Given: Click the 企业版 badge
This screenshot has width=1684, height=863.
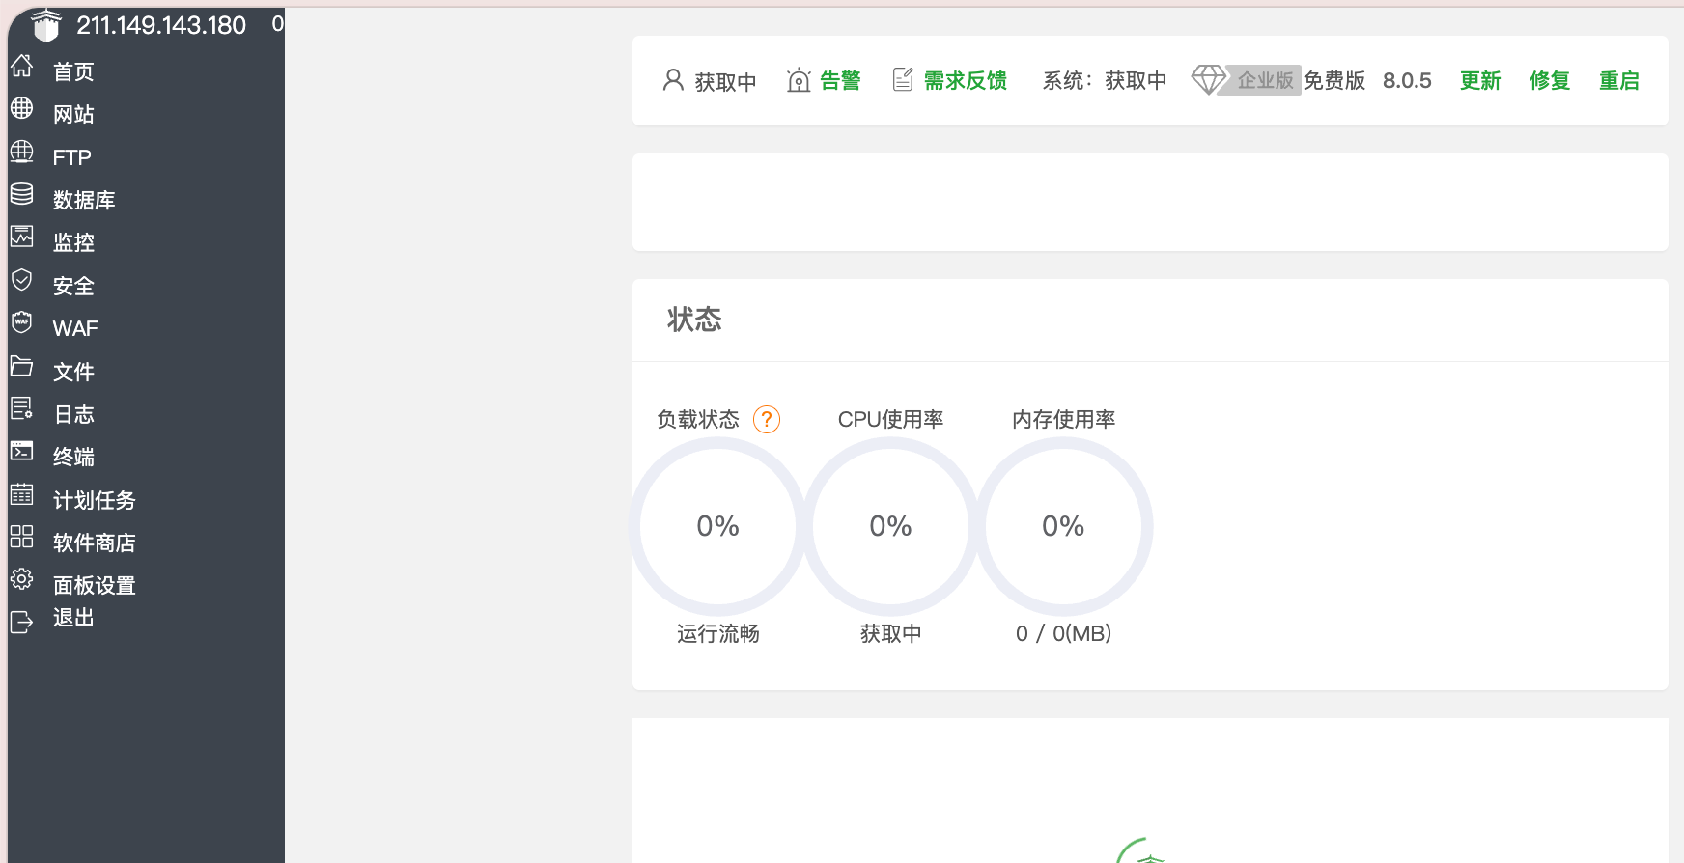Looking at the screenshot, I should click(x=1265, y=80).
